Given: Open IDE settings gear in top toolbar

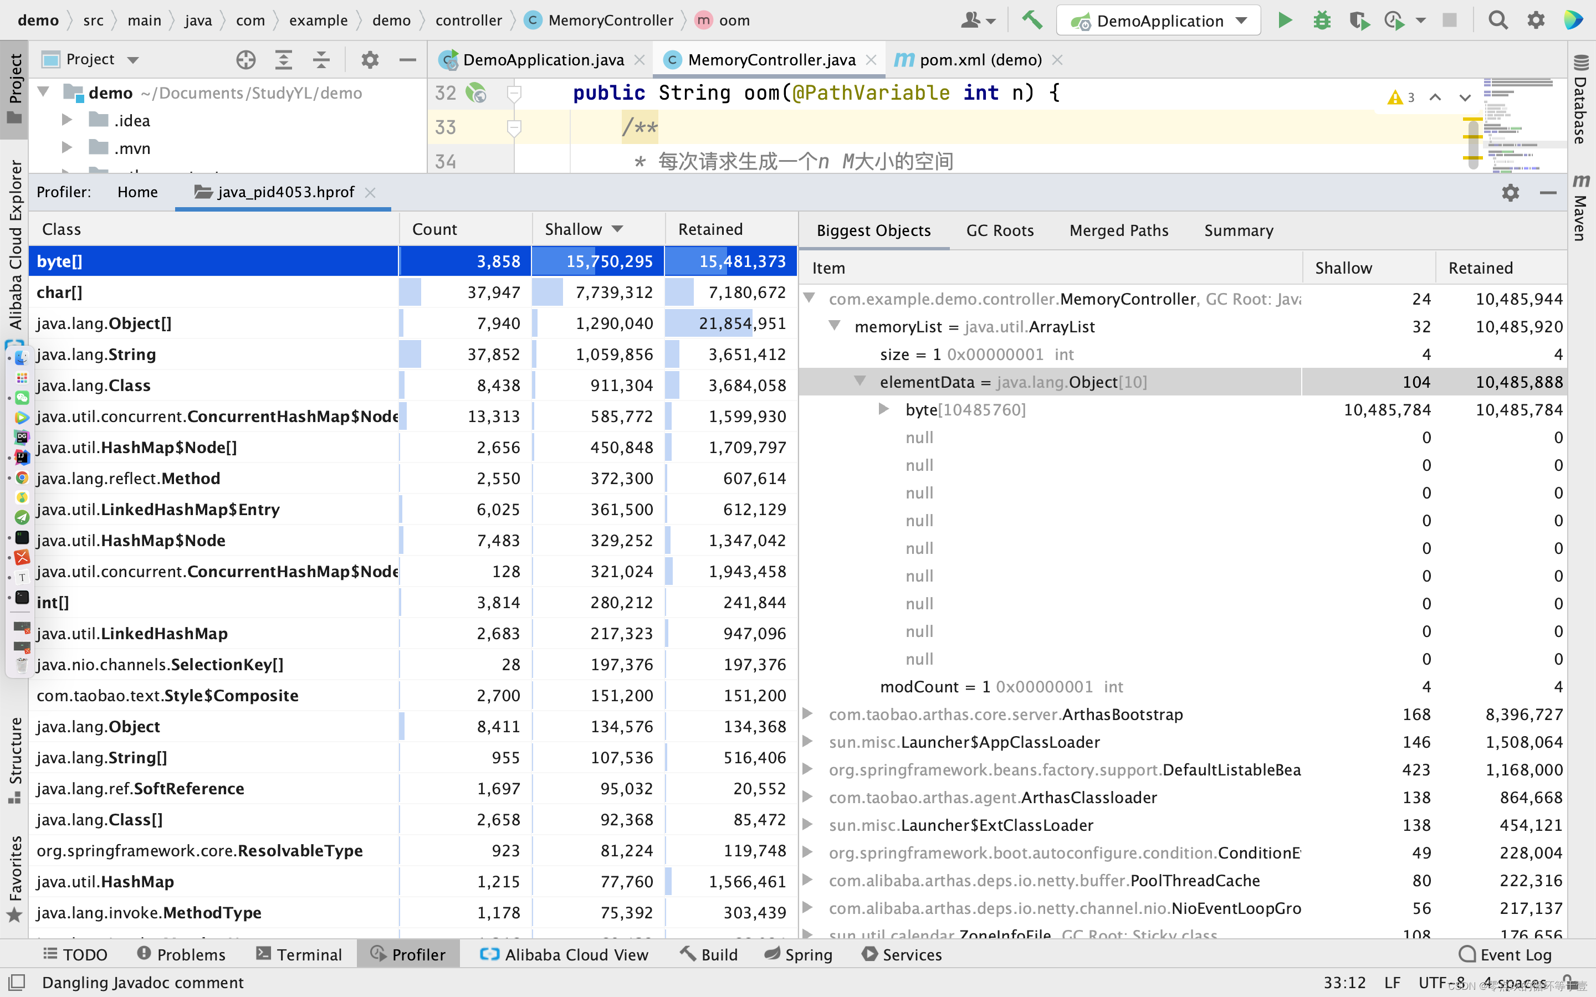Looking at the screenshot, I should (x=1536, y=20).
